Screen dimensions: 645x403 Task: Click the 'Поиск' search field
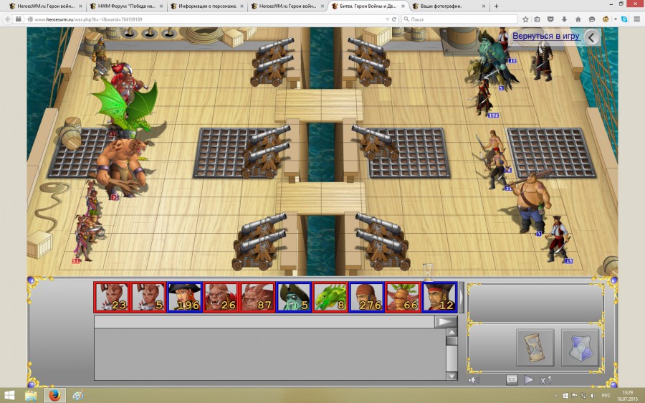click(459, 19)
